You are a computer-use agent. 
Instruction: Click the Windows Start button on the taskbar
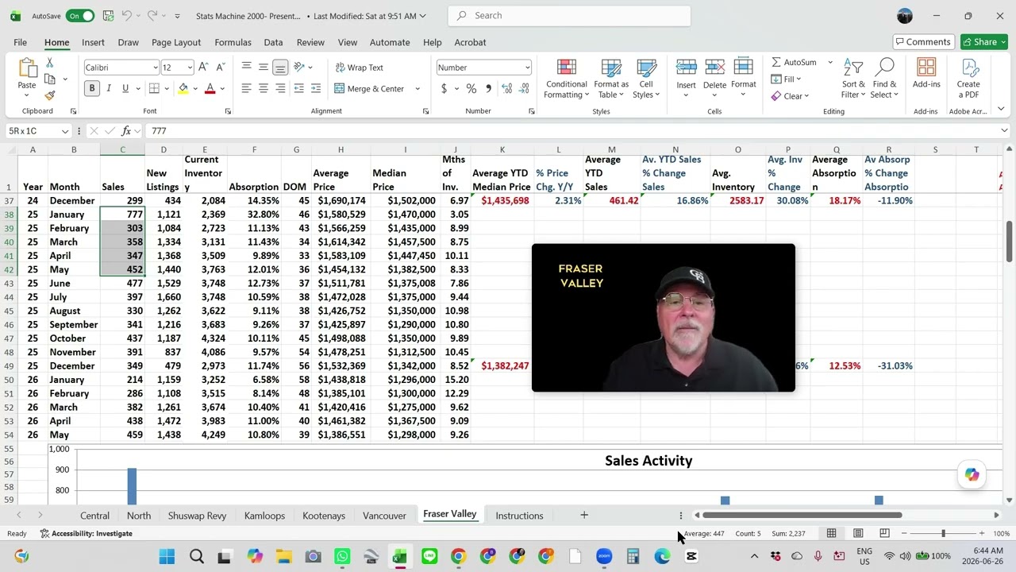pos(167,556)
